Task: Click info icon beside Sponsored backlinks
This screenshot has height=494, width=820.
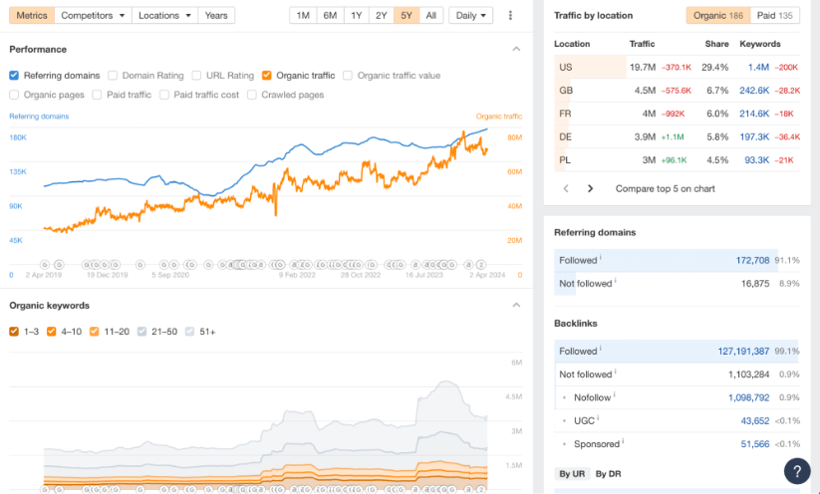Action: coord(625,443)
